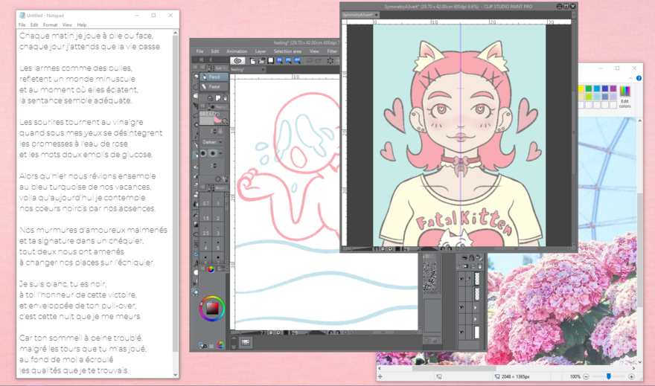Click the Paint zoom-in plus button
This screenshot has width=655, height=386.
(631, 377)
